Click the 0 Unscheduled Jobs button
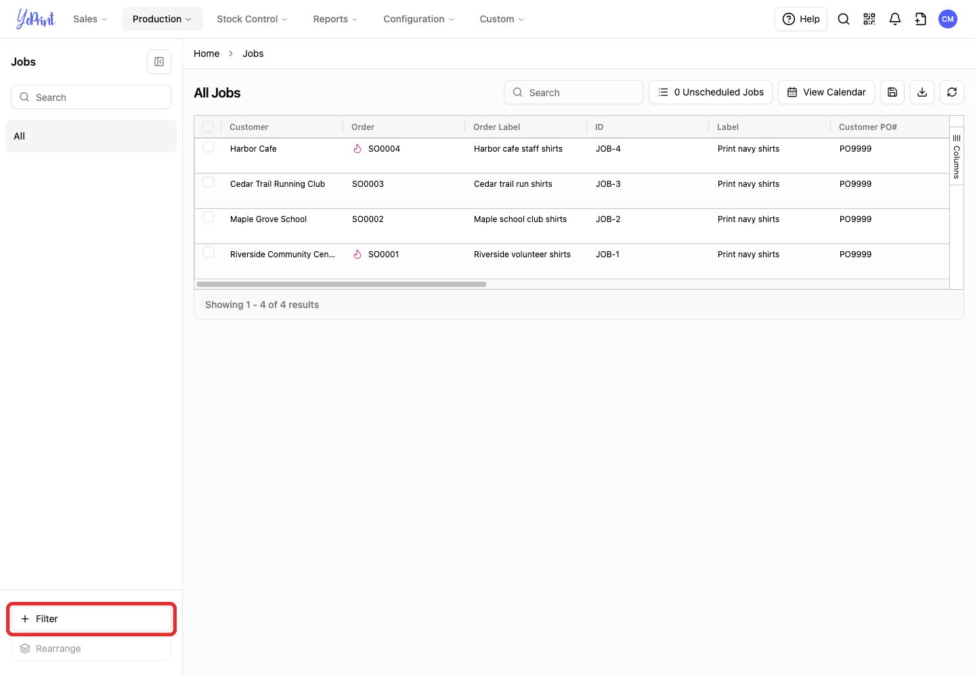This screenshot has width=975, height=677. coord(711,92)
